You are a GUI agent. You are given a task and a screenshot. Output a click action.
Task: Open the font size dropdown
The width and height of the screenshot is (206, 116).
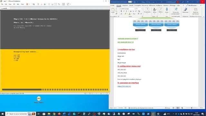pos(142,9)
